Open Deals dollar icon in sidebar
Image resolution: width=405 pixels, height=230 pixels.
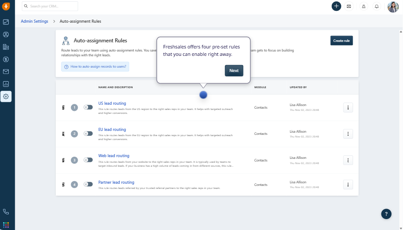point(6,59)
